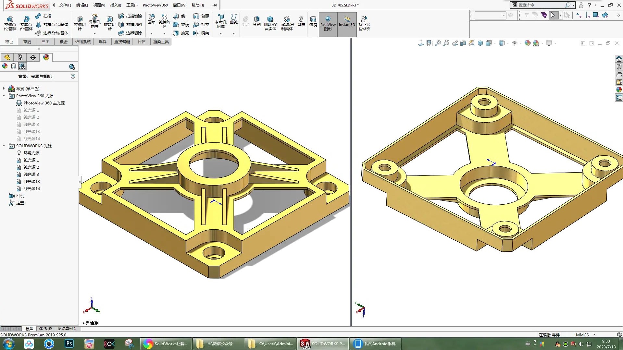This screenshot has width=623, height=350.
Task: Toggle the 线光源14 SOLIDWORKS light
Action: (x=28, y=188)
